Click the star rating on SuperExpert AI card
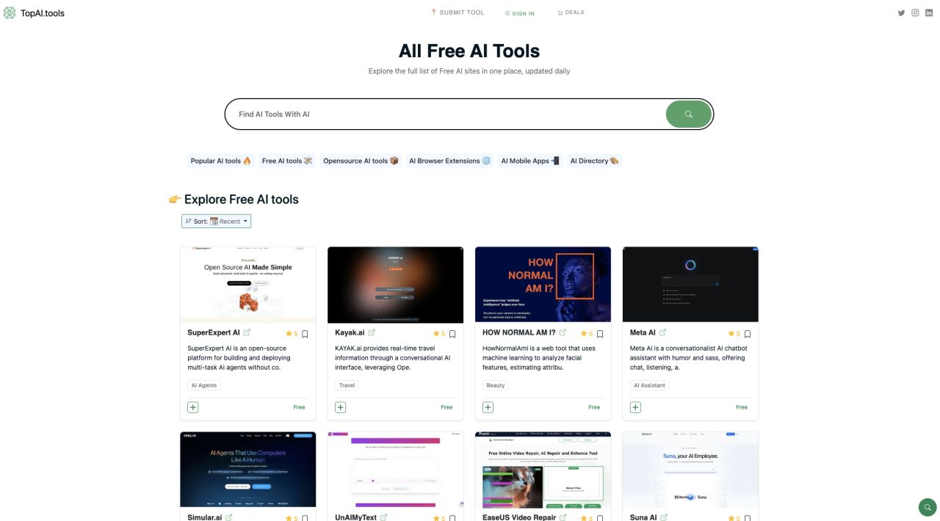940x521 pixels. pos(292,334)
